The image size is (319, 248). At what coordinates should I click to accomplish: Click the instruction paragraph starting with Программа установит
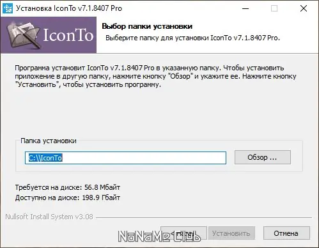click(155, 76)
